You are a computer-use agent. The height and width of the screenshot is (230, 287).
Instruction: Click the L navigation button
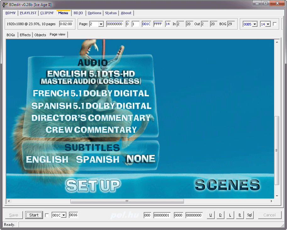[230, 215]
